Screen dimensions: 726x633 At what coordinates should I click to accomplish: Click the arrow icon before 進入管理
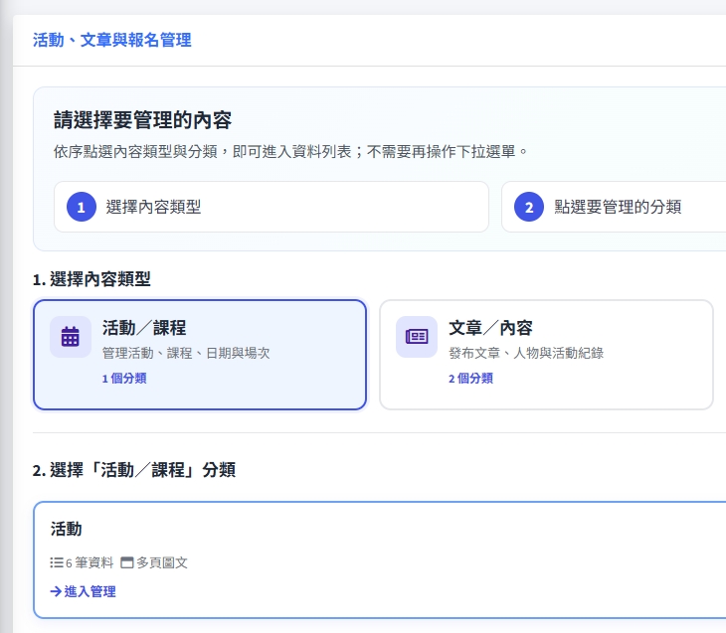tap(56, 591)
